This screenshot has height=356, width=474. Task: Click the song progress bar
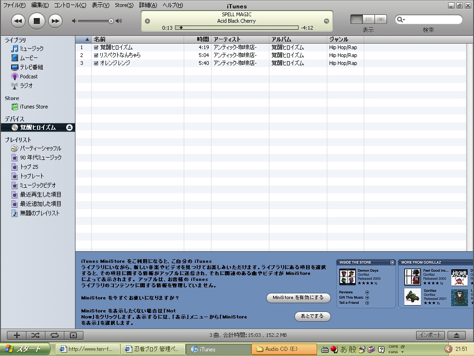point(237,27)
